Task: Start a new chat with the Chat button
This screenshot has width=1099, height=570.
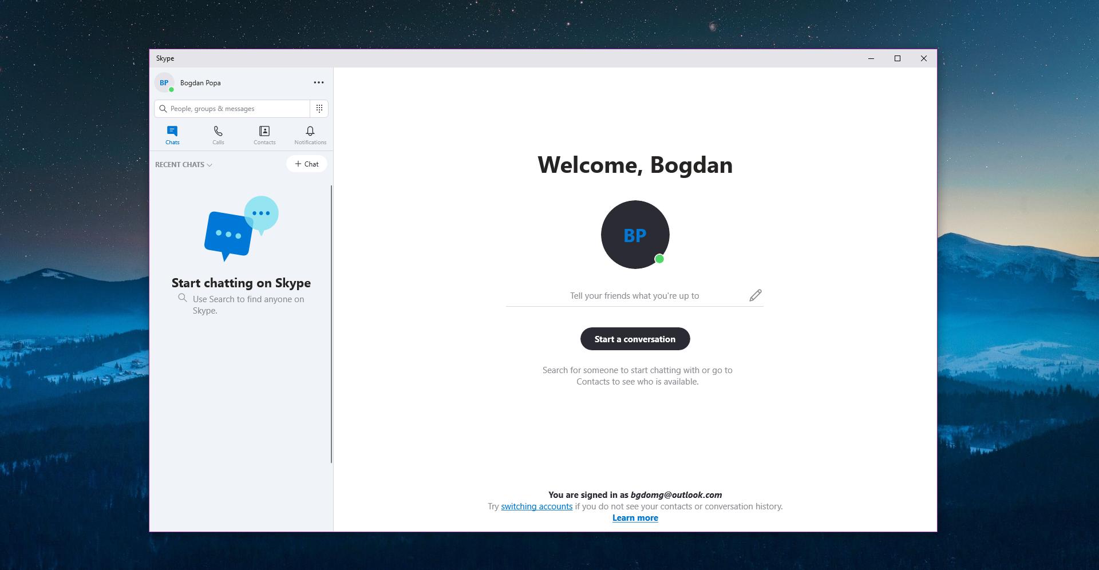Action: point(306,164)
